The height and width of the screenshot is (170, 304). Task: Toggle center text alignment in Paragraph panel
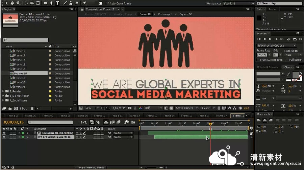[x=264, y=121]
